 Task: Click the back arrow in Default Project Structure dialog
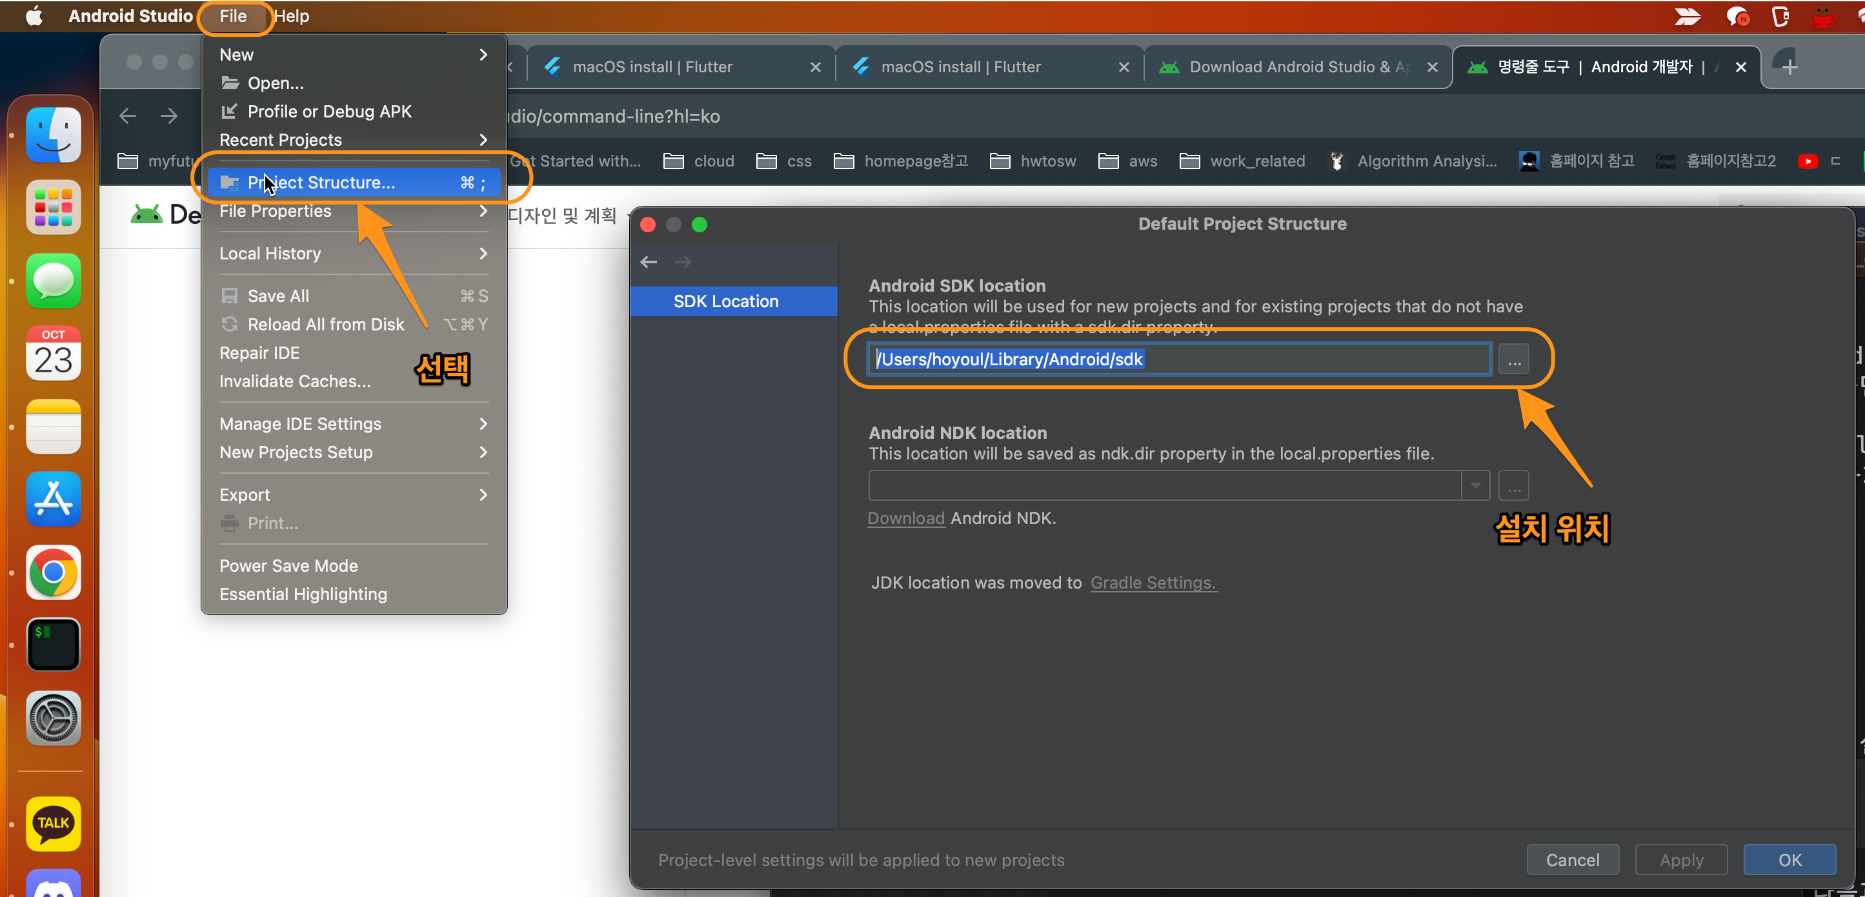tap(647, 261)
